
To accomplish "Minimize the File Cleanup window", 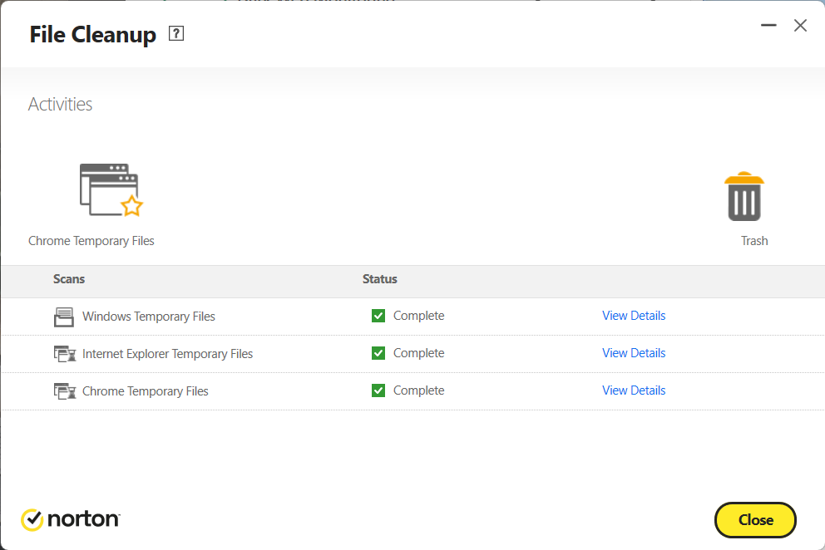I will (768, 25).
